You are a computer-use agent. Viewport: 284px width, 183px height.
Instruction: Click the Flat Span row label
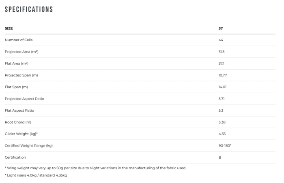click(16, 87)
